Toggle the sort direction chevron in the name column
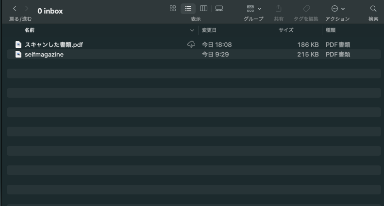The image size is (384, 206). (x=192, y=30)
